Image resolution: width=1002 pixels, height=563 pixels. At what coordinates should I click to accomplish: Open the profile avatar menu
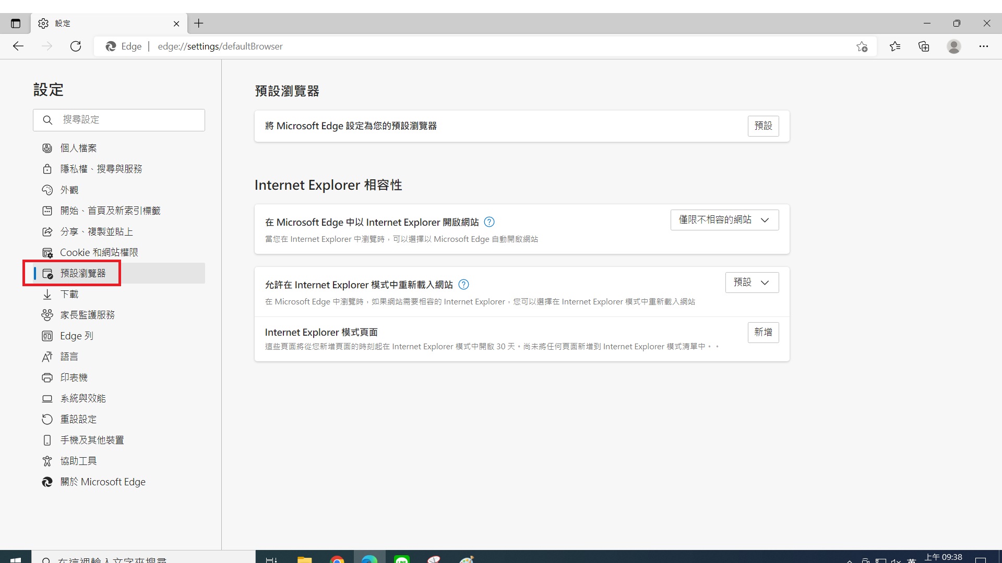(x=954, y=46)
